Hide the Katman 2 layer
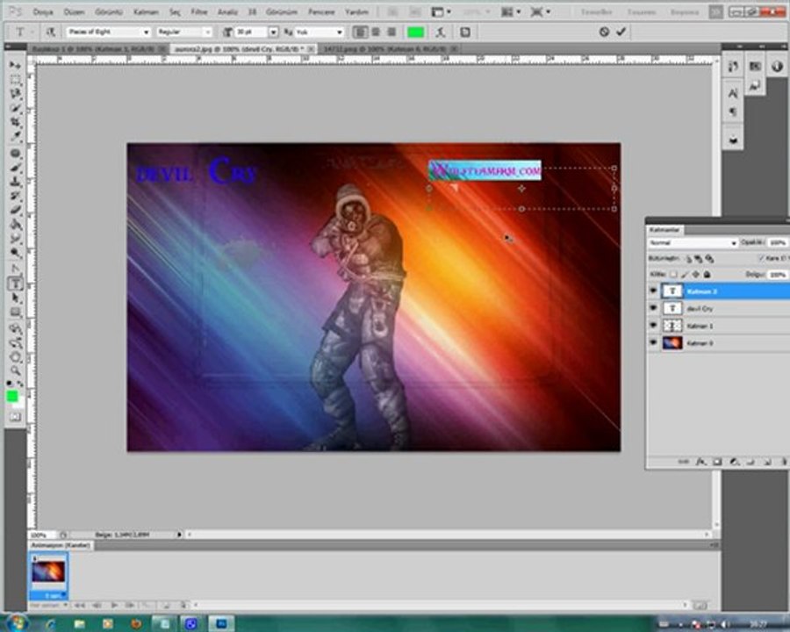The height and width of the screenshot is (632, 790). pos(653,291)
